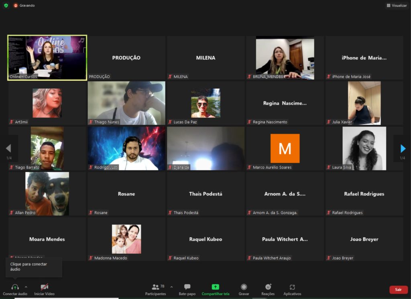The height and width of the screenshot is (299, 411).
Task: Expand audio options chevron beside Conectar áudio
Action: pos(26,287)
